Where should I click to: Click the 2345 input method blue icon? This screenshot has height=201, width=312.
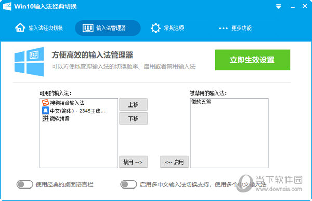tap(45, 110)
